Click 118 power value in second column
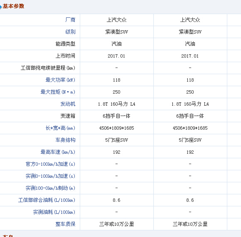 (190, 80)
